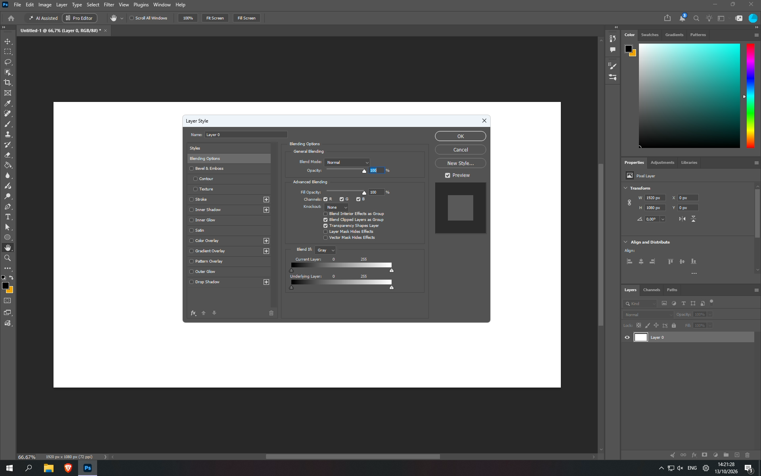
Task: Add another Stroke effect with plus icon
Action: pos(266,200)
